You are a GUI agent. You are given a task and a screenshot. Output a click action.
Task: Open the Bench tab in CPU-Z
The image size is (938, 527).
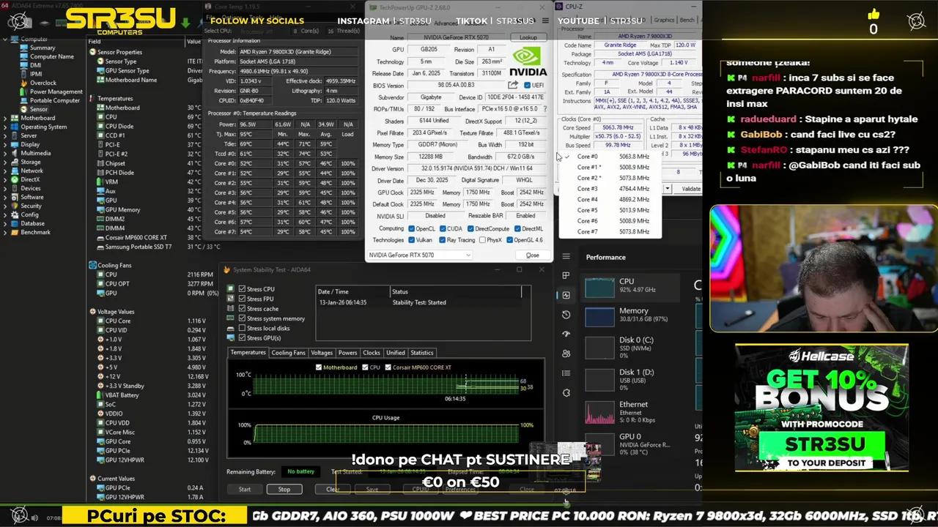pyautogui.click(x=687, y=20)
